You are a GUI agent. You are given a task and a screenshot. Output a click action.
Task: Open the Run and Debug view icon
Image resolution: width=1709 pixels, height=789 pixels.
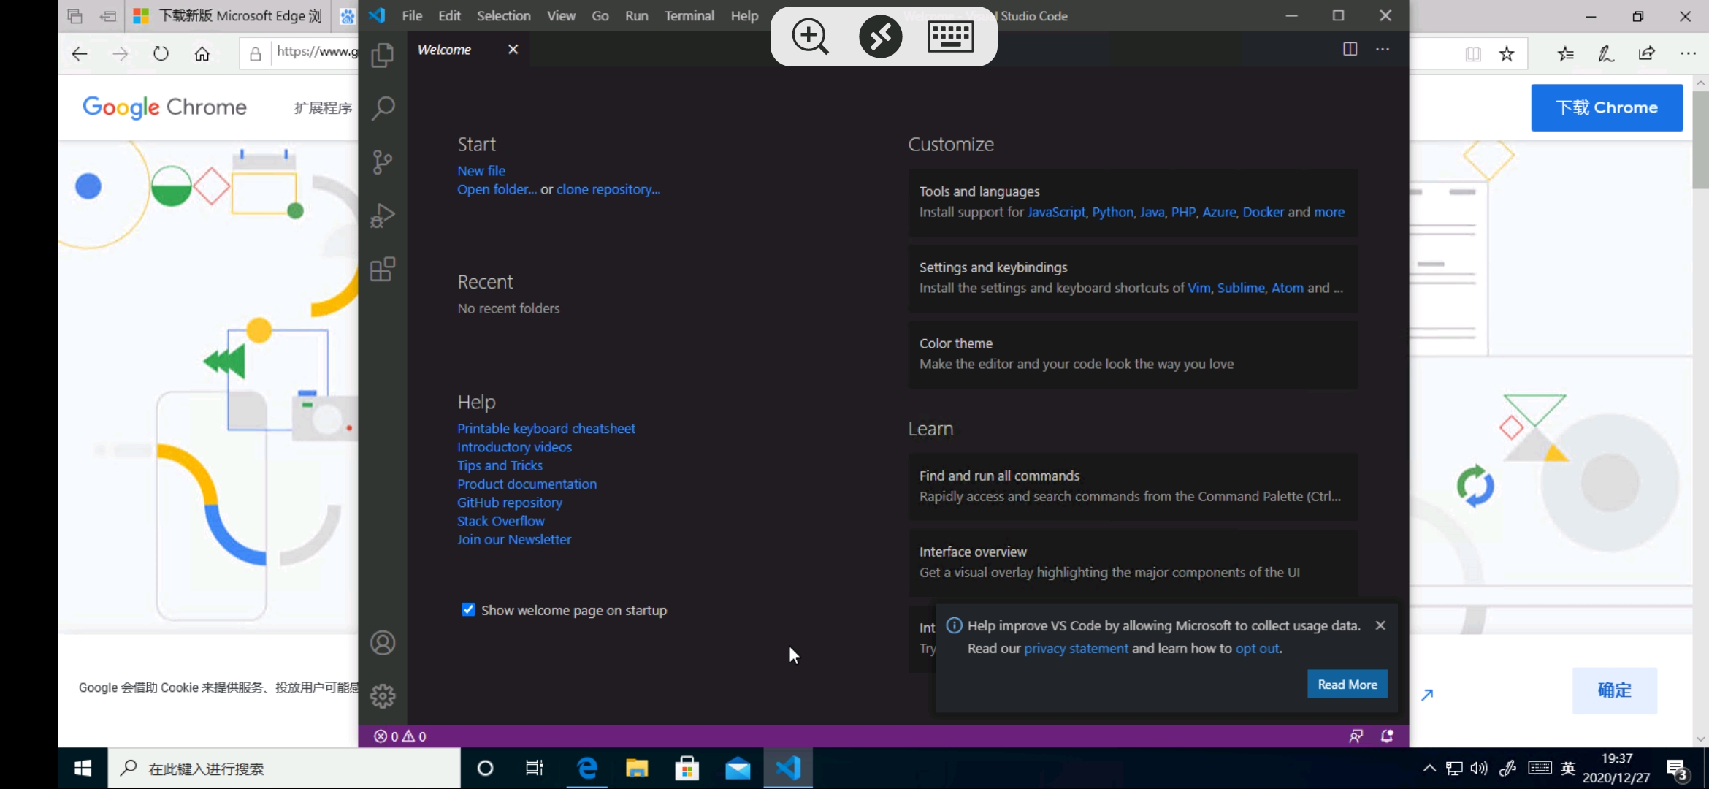click(382, 216)
